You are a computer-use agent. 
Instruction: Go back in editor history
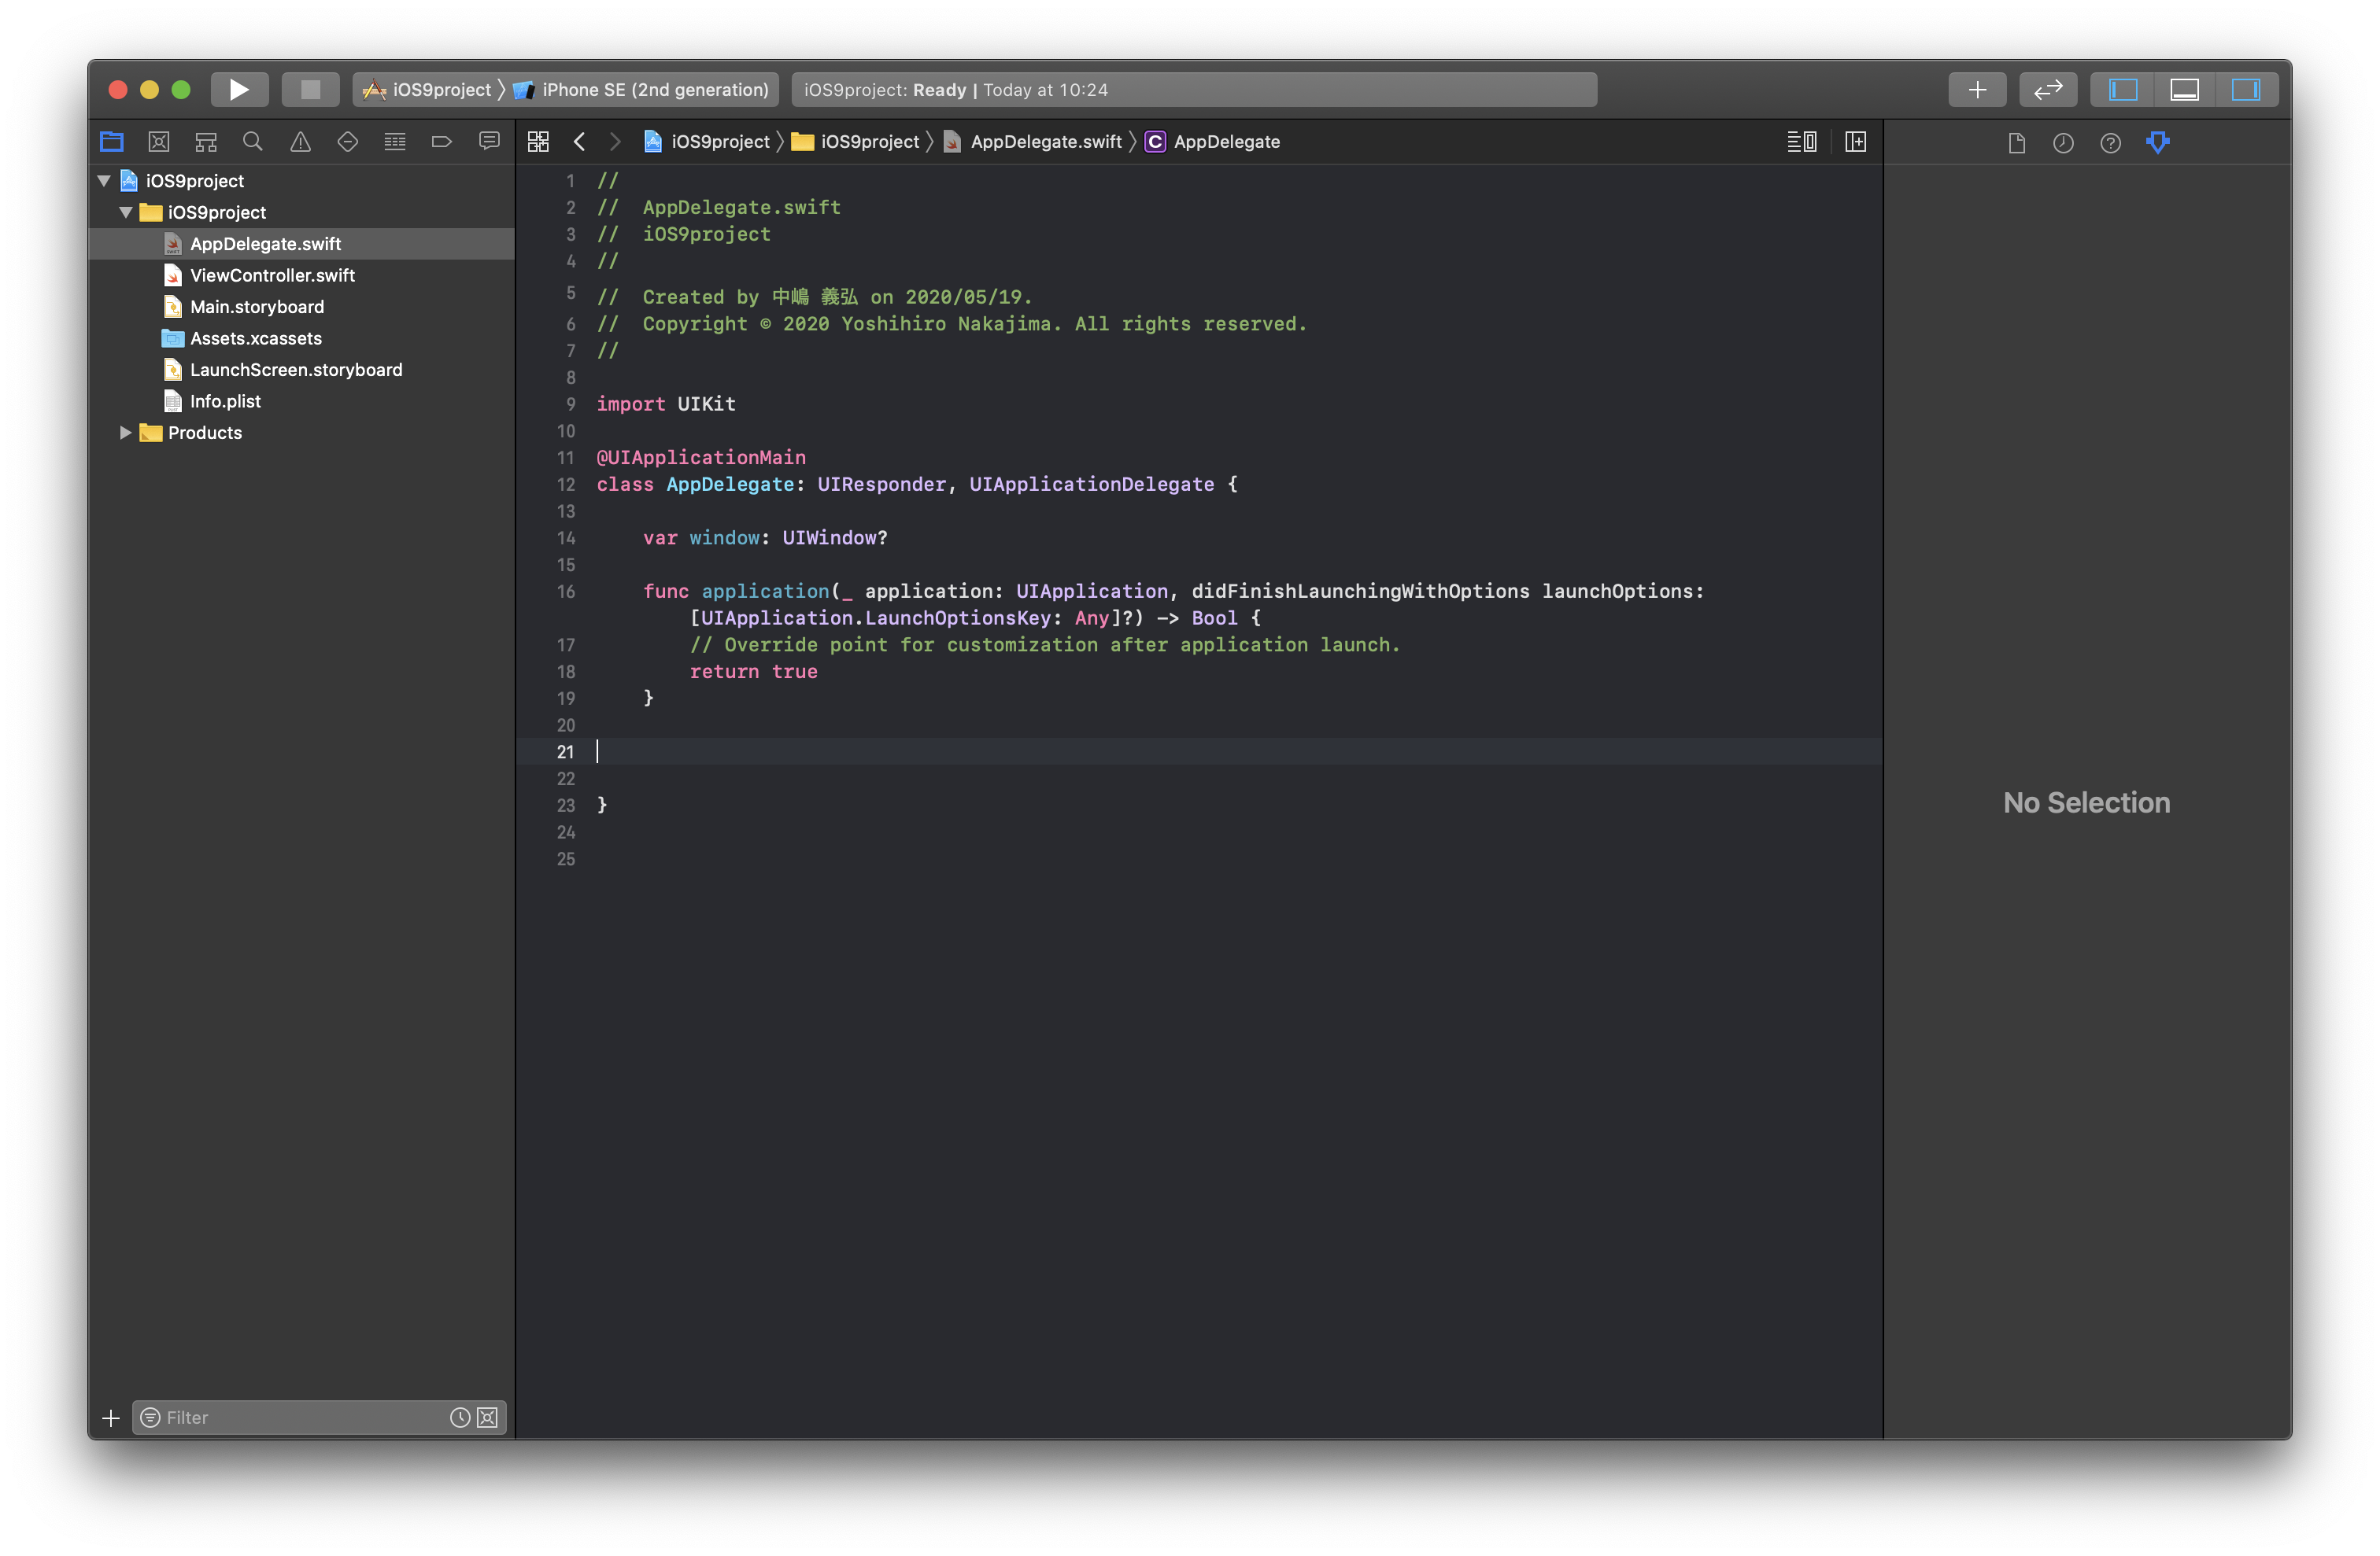579,142
